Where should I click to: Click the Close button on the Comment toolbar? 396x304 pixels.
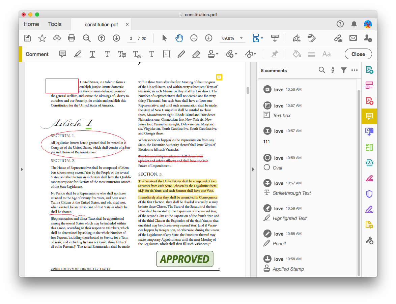(358, 54)
